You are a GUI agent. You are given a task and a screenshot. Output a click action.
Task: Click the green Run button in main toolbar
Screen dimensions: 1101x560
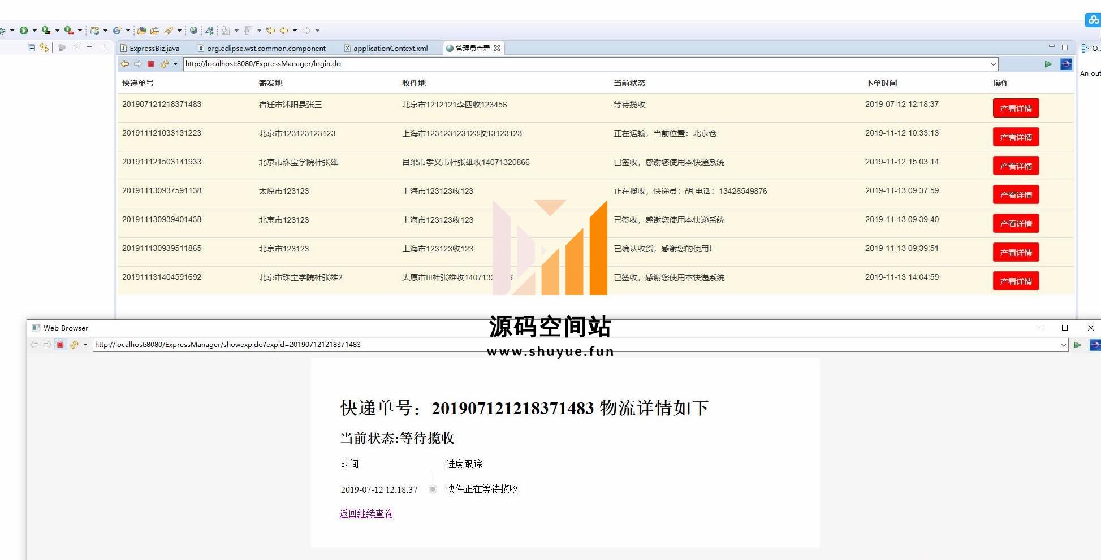coord(24,31)
